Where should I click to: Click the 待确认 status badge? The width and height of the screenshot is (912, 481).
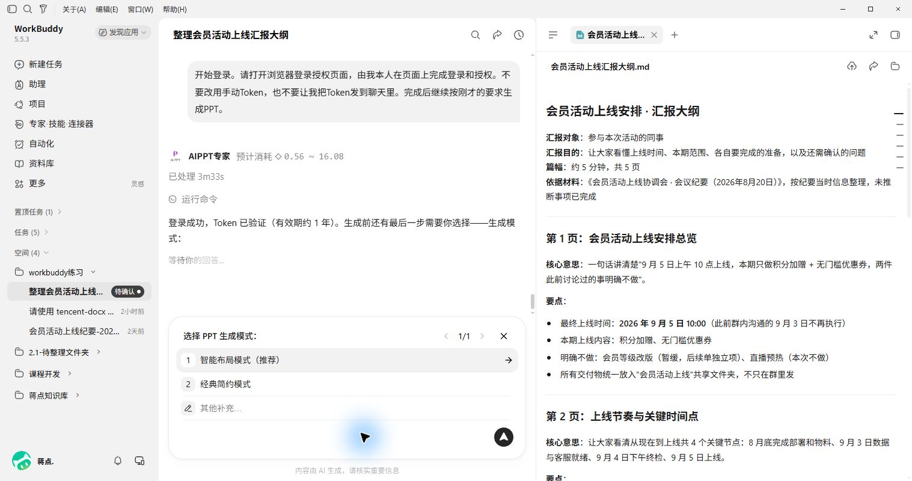[x=128, y=292]
